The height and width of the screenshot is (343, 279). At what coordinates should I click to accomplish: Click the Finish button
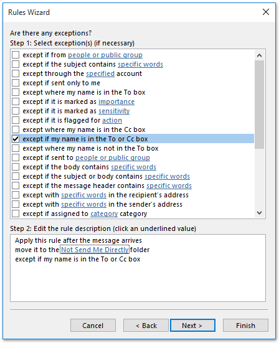[x=245, y=326]
